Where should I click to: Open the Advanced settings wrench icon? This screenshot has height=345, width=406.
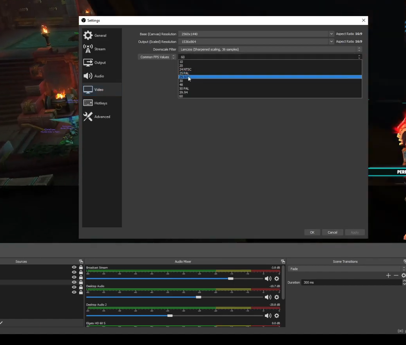click(x=88, y=116)
